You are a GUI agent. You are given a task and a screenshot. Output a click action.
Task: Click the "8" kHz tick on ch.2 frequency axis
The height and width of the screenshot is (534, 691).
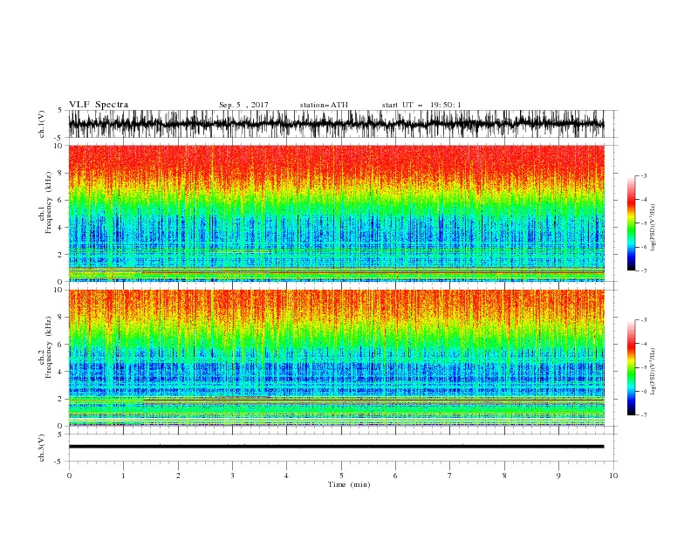coord(61,318)
